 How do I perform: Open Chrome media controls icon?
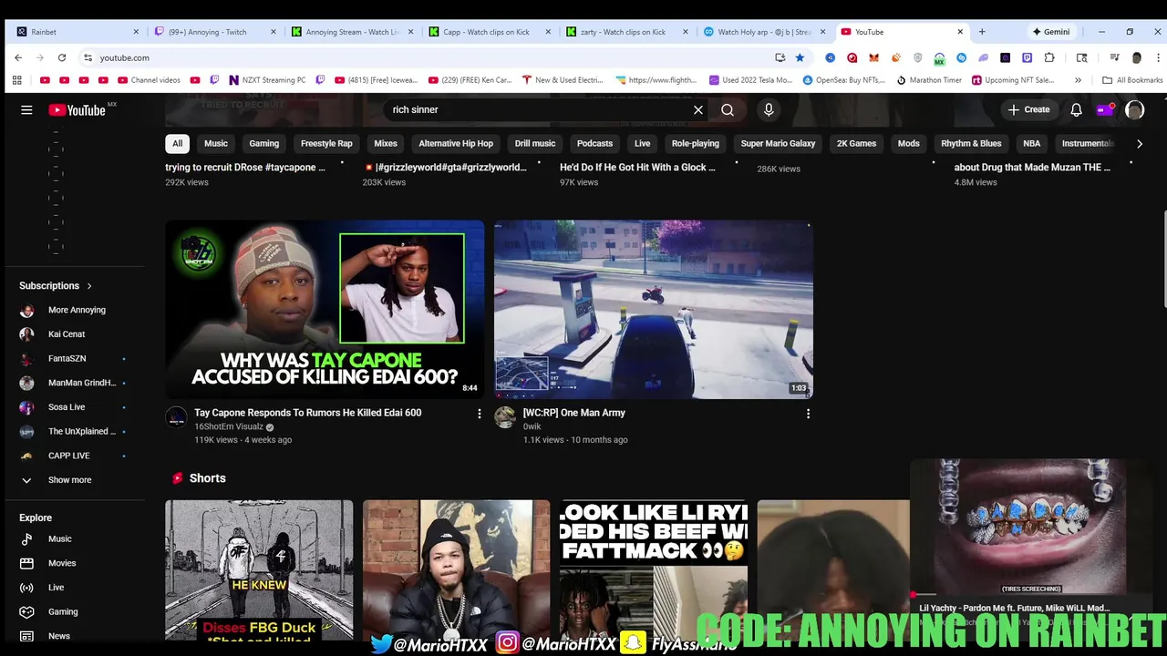point(1114,57)
